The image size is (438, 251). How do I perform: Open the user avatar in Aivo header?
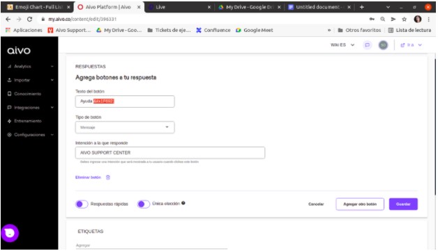tap(383, 45)
